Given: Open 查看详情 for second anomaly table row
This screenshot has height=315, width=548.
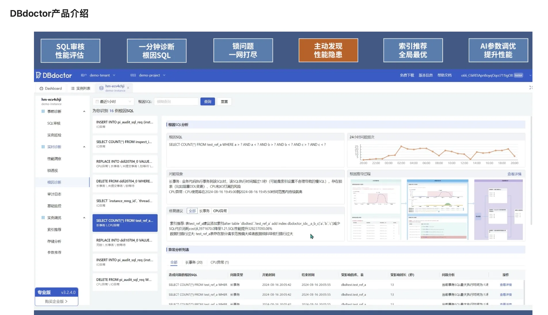Looking at the screenshot, I should pos(506,295).
